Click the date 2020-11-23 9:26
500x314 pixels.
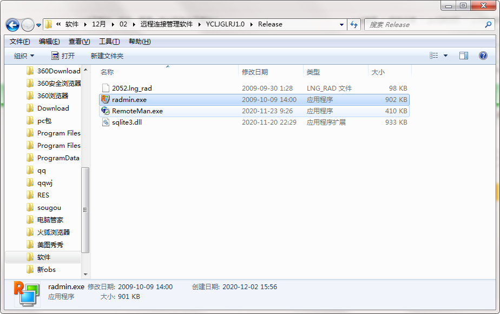(267, 111)
